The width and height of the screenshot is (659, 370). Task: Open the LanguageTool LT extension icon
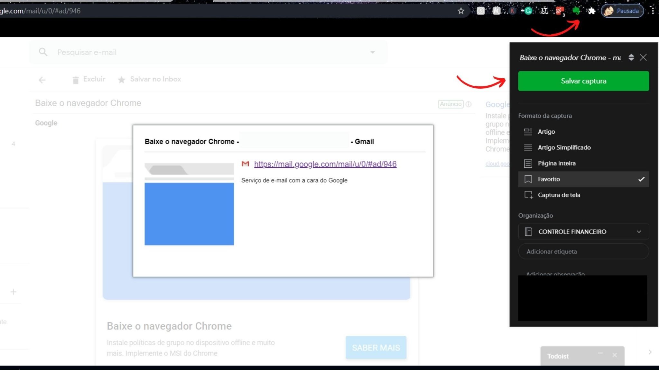(x=544, y=11)
